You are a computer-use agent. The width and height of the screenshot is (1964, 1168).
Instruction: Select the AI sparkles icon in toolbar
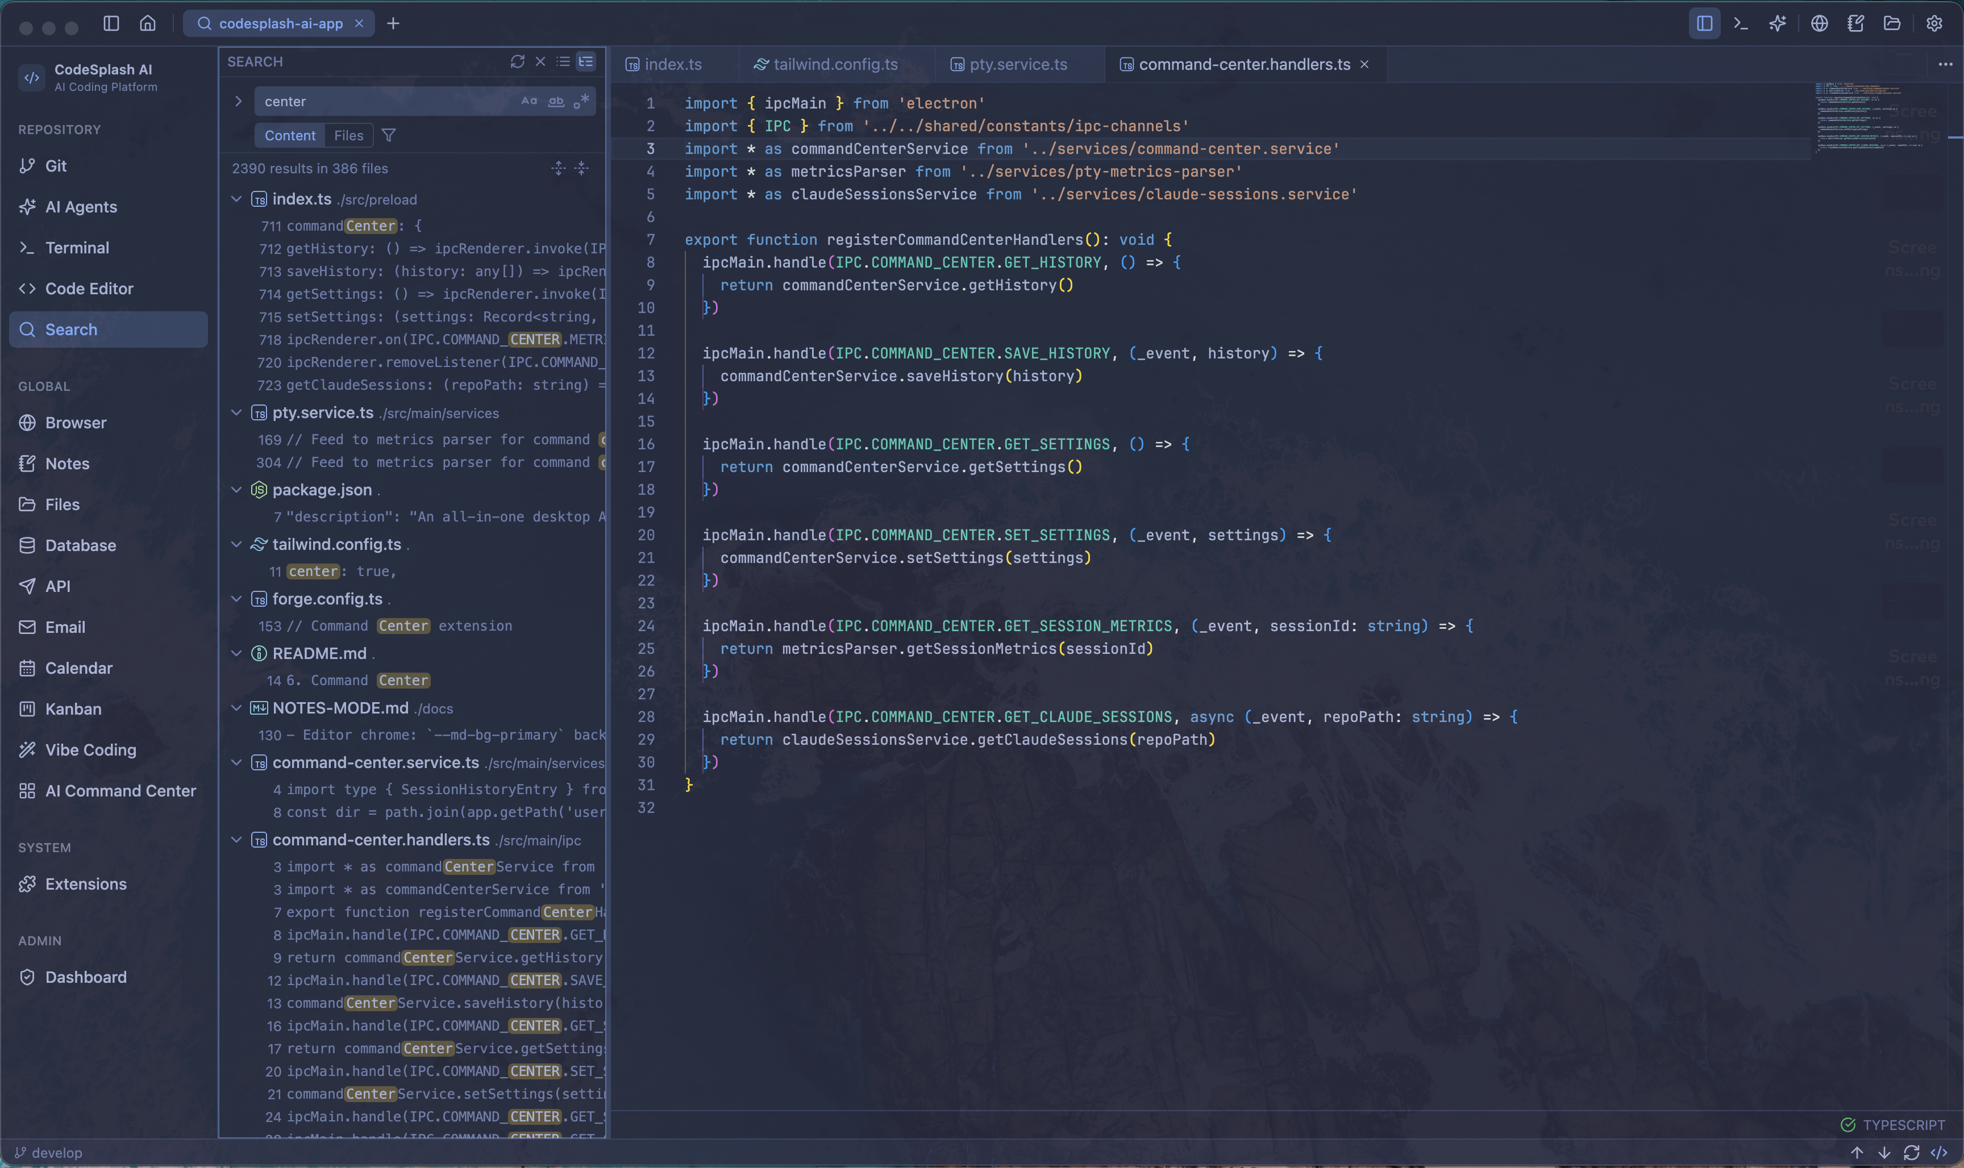click(x=1778, y=24)
